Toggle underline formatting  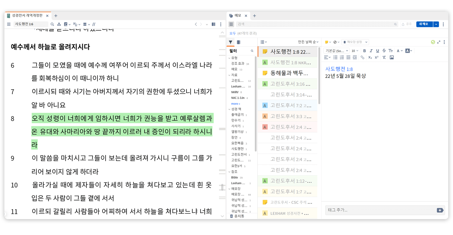coord(377,51)
